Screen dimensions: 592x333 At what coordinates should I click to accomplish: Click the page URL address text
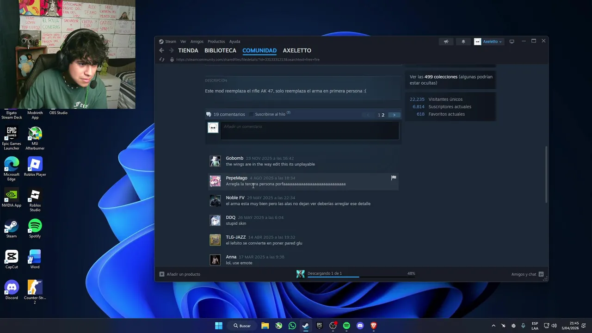click(x=248, y=60)
